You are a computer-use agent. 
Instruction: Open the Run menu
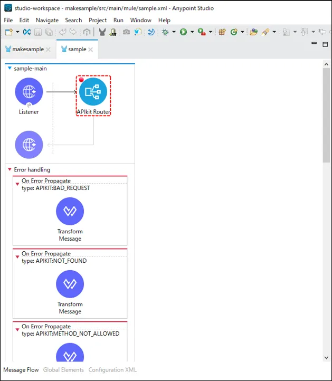click(118, 20)
